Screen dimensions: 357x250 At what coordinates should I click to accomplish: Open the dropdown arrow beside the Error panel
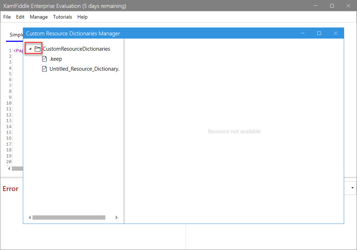point(352,188)
